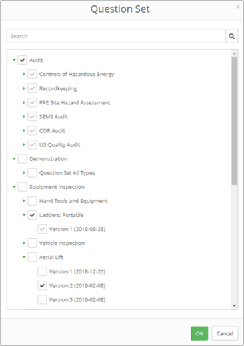Screen dimensions: 244x346
Task: Select the Recordkeeping label
Action: 58,88
